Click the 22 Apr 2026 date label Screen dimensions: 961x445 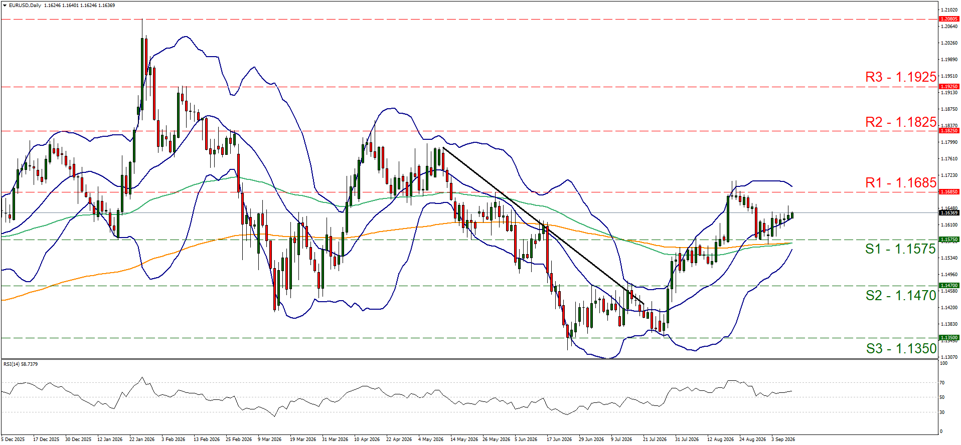[399, 439]
